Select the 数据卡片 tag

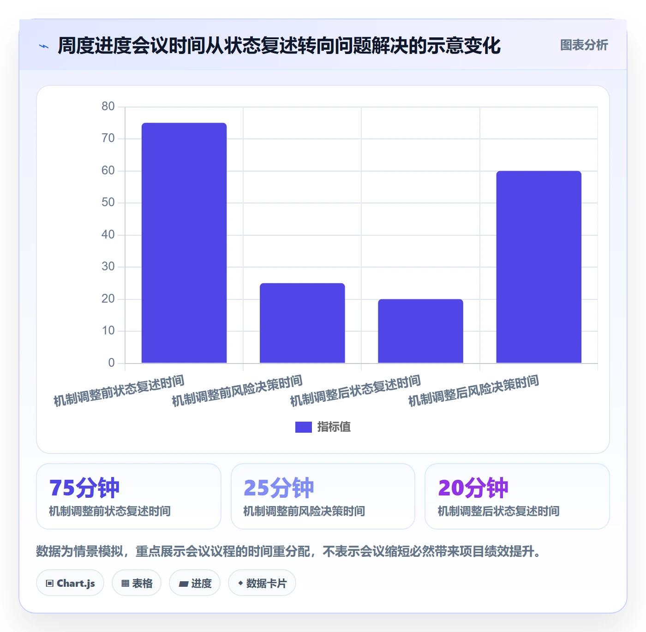click(x=262, y=583)
